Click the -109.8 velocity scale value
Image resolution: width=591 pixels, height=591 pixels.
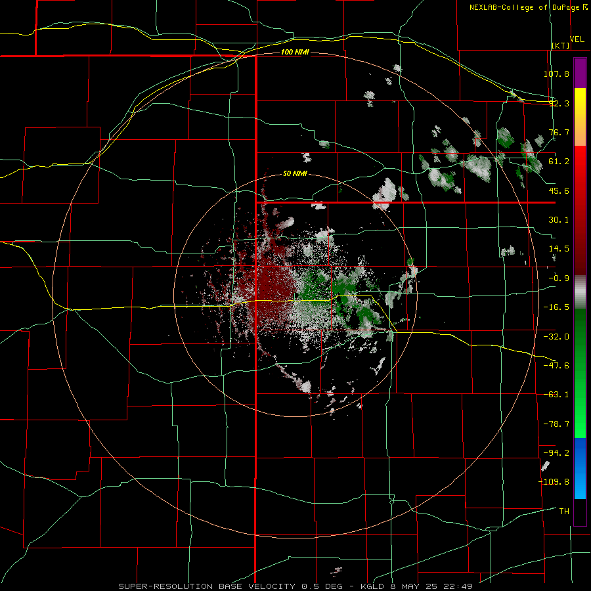(554, 482)
